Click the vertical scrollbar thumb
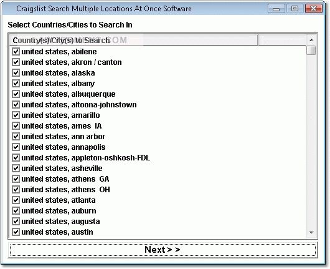The height and width of the screenshot is (269, 330). pos(311,51)
